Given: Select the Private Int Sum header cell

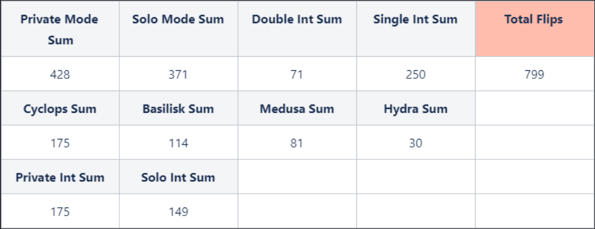Looking at the screenshot, I should [x=60, y=178].
